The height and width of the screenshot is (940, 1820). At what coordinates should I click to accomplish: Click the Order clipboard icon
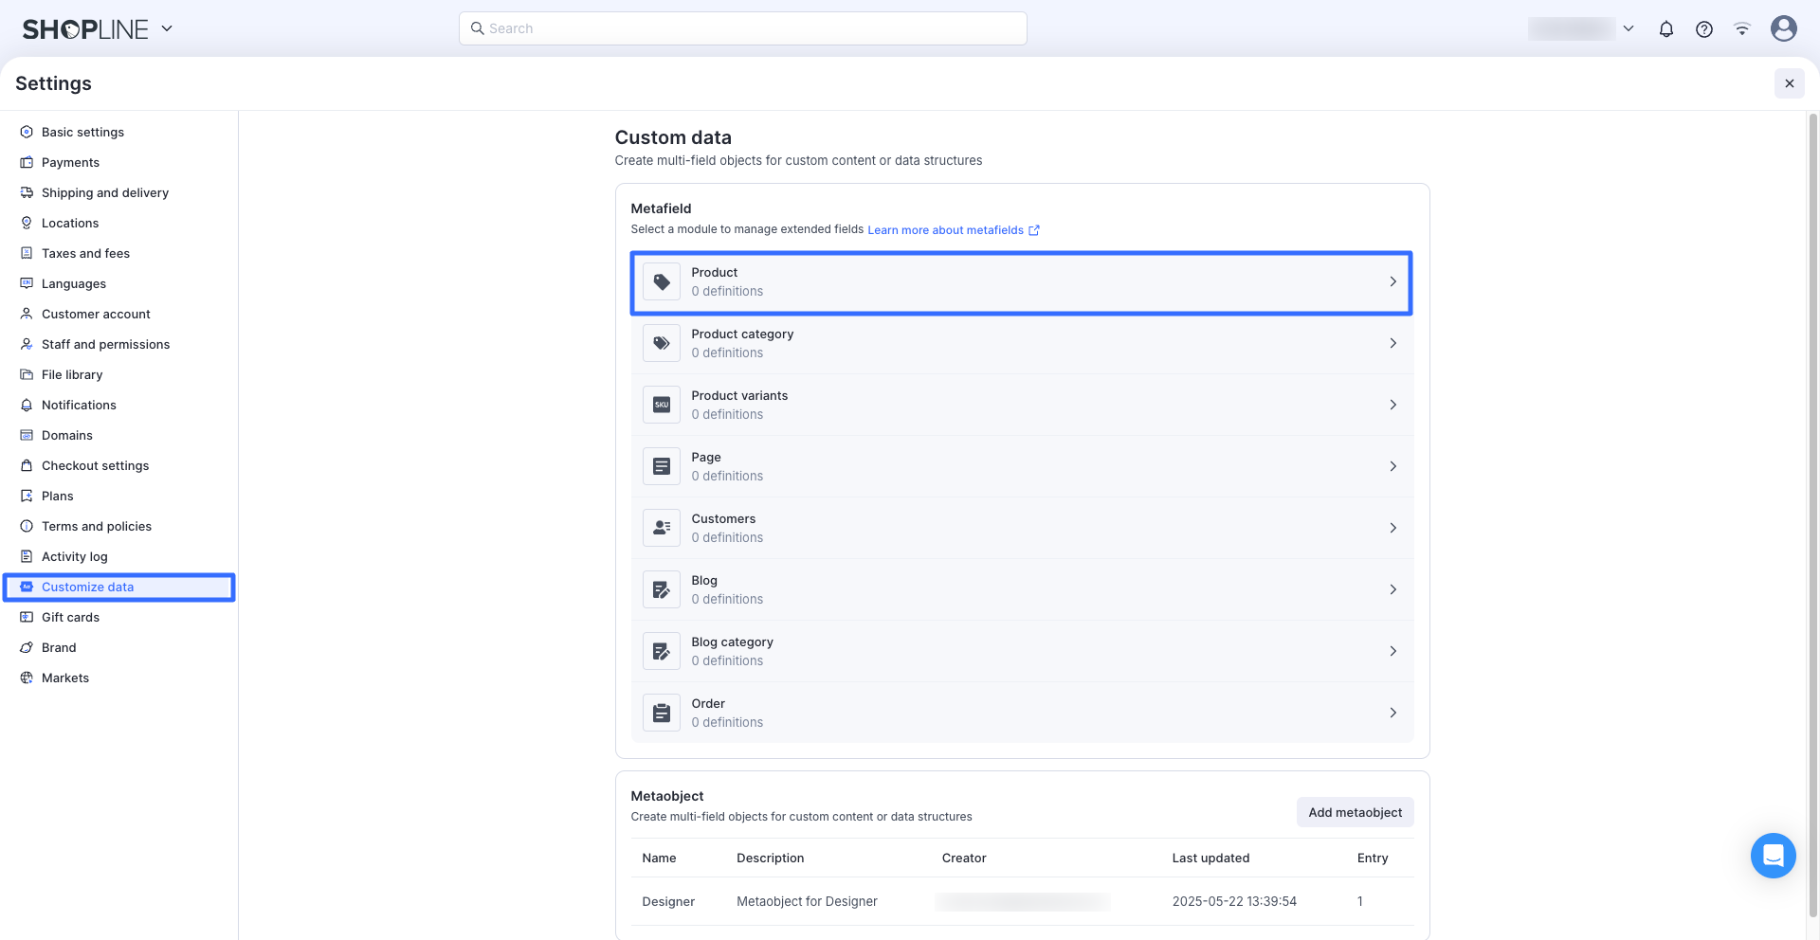coord(662,713)
